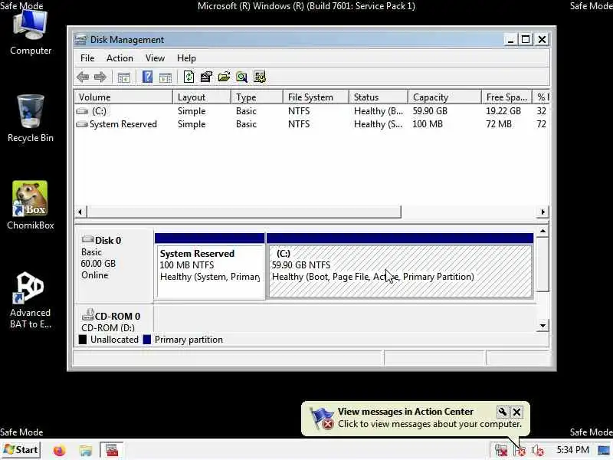Open the Help menu
This screenshot has height=460, width=613.
point(186,58)
